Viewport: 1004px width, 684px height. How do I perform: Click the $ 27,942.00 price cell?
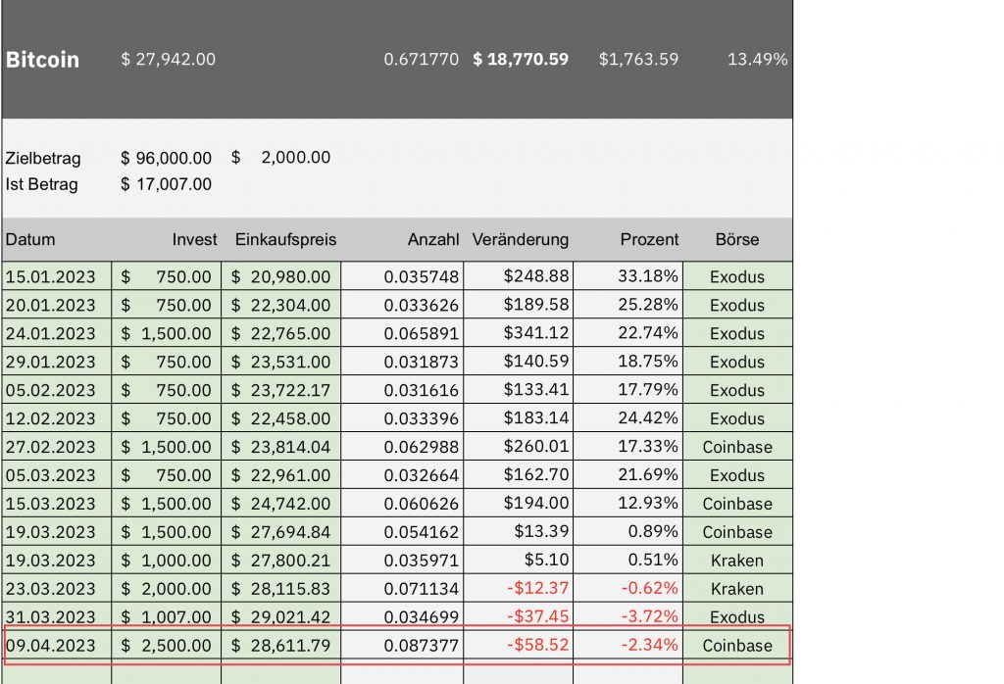pos(168,60)
